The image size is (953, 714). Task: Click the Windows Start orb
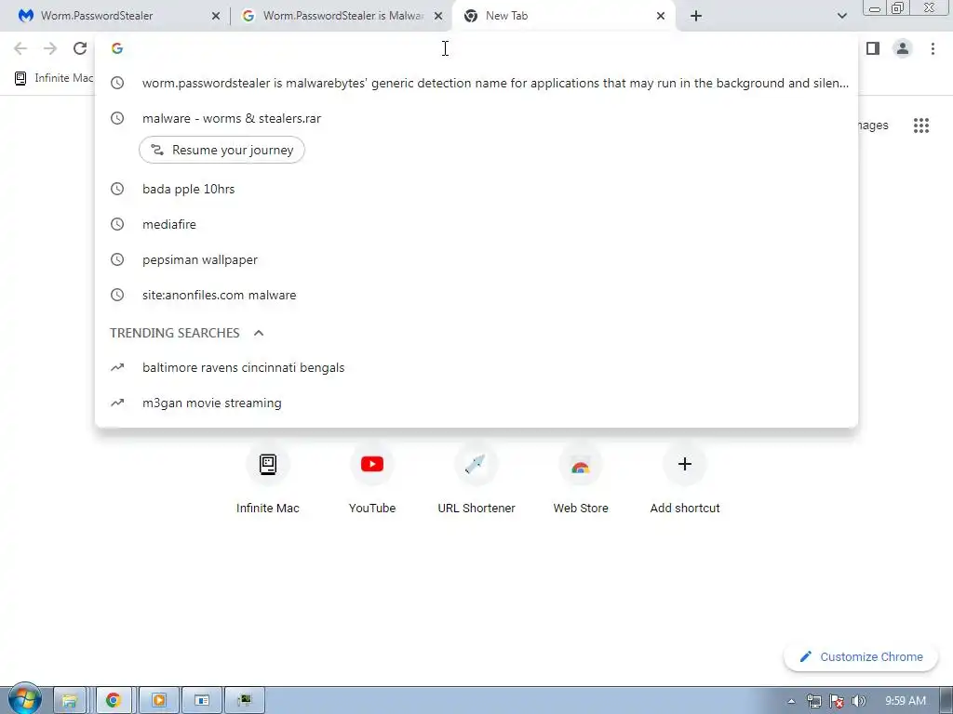pyautogui.click(x=25, y=699)
